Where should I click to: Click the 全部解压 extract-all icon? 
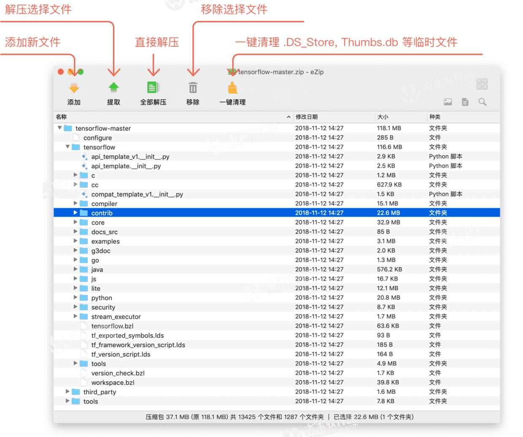pyautogui.click(x=153, y=88)
